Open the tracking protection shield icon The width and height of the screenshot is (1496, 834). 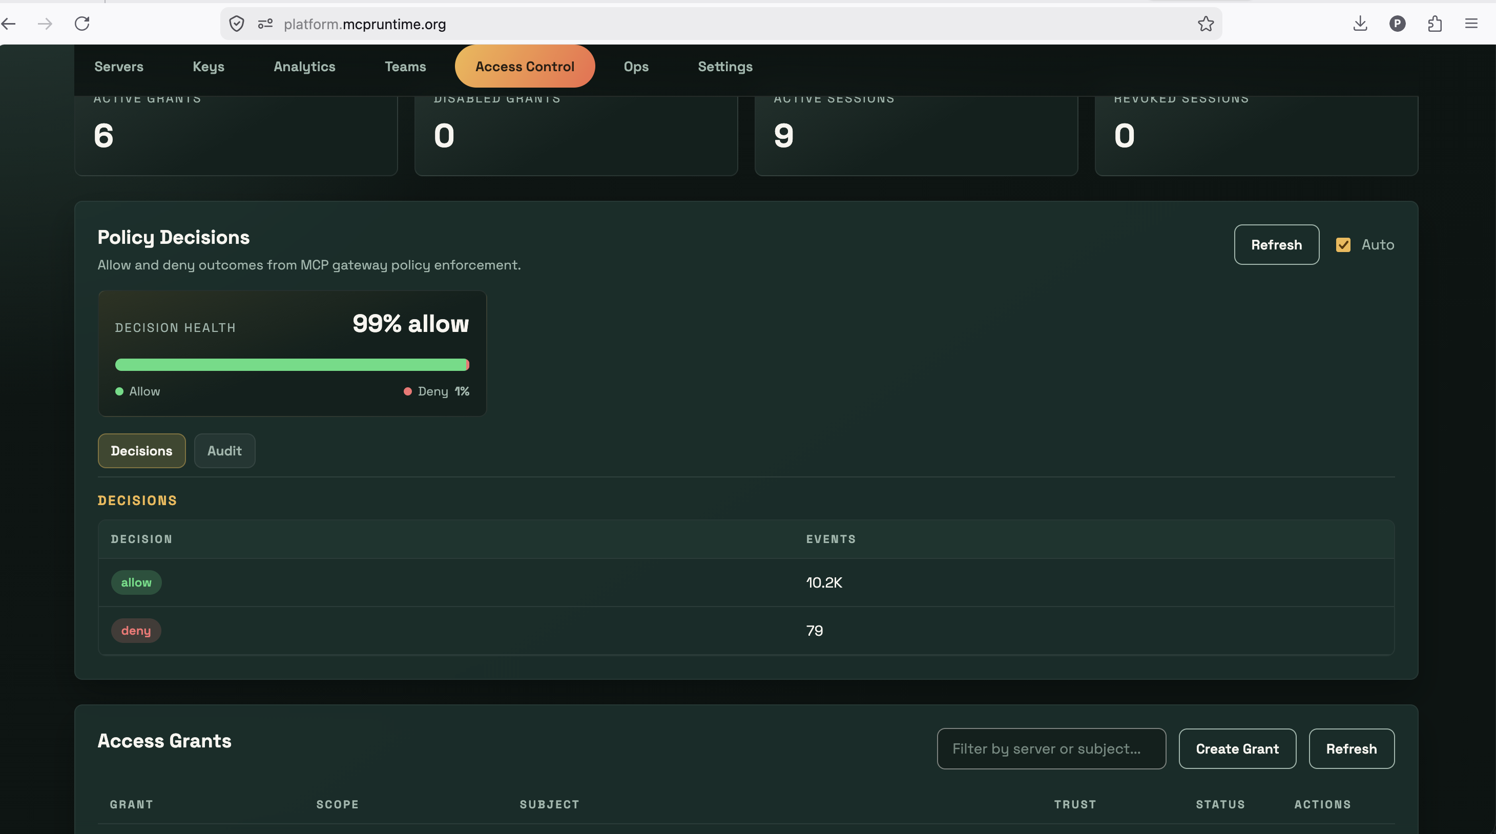[236, 24]
